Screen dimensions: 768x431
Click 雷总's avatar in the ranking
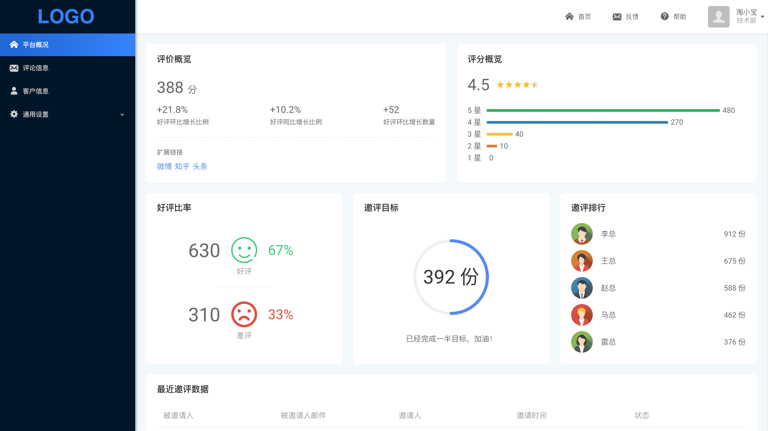(x=582, y=342)
